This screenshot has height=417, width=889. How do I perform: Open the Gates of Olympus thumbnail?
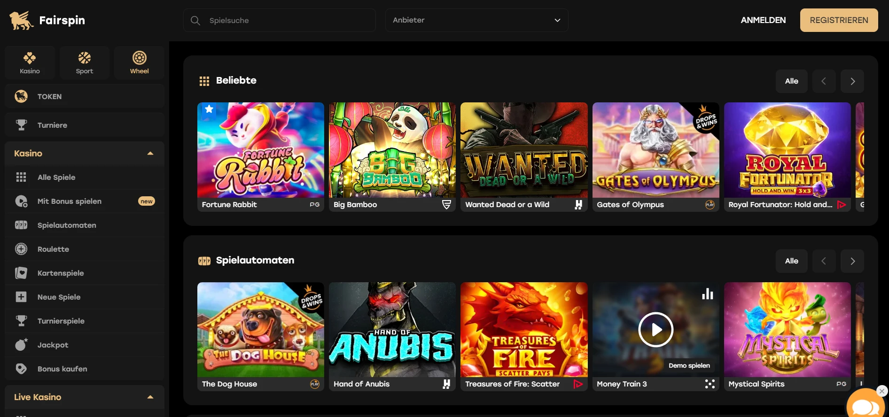point(655,150)
